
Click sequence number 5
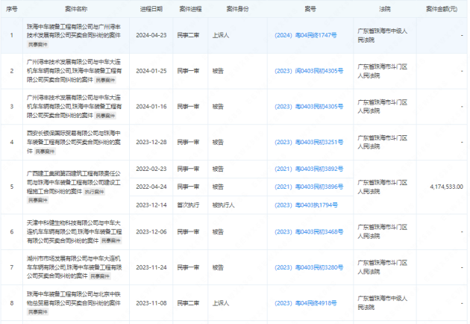(12, 187)
